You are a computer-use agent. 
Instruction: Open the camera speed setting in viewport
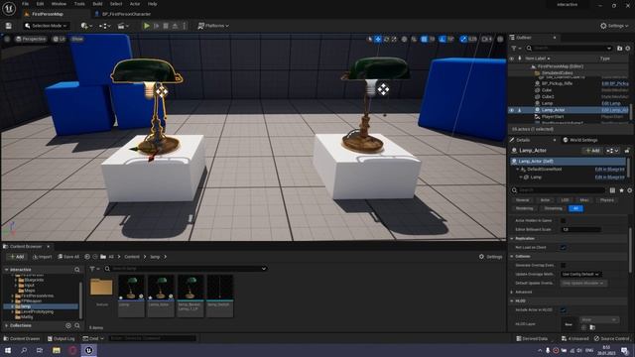(x=486, y=39)
